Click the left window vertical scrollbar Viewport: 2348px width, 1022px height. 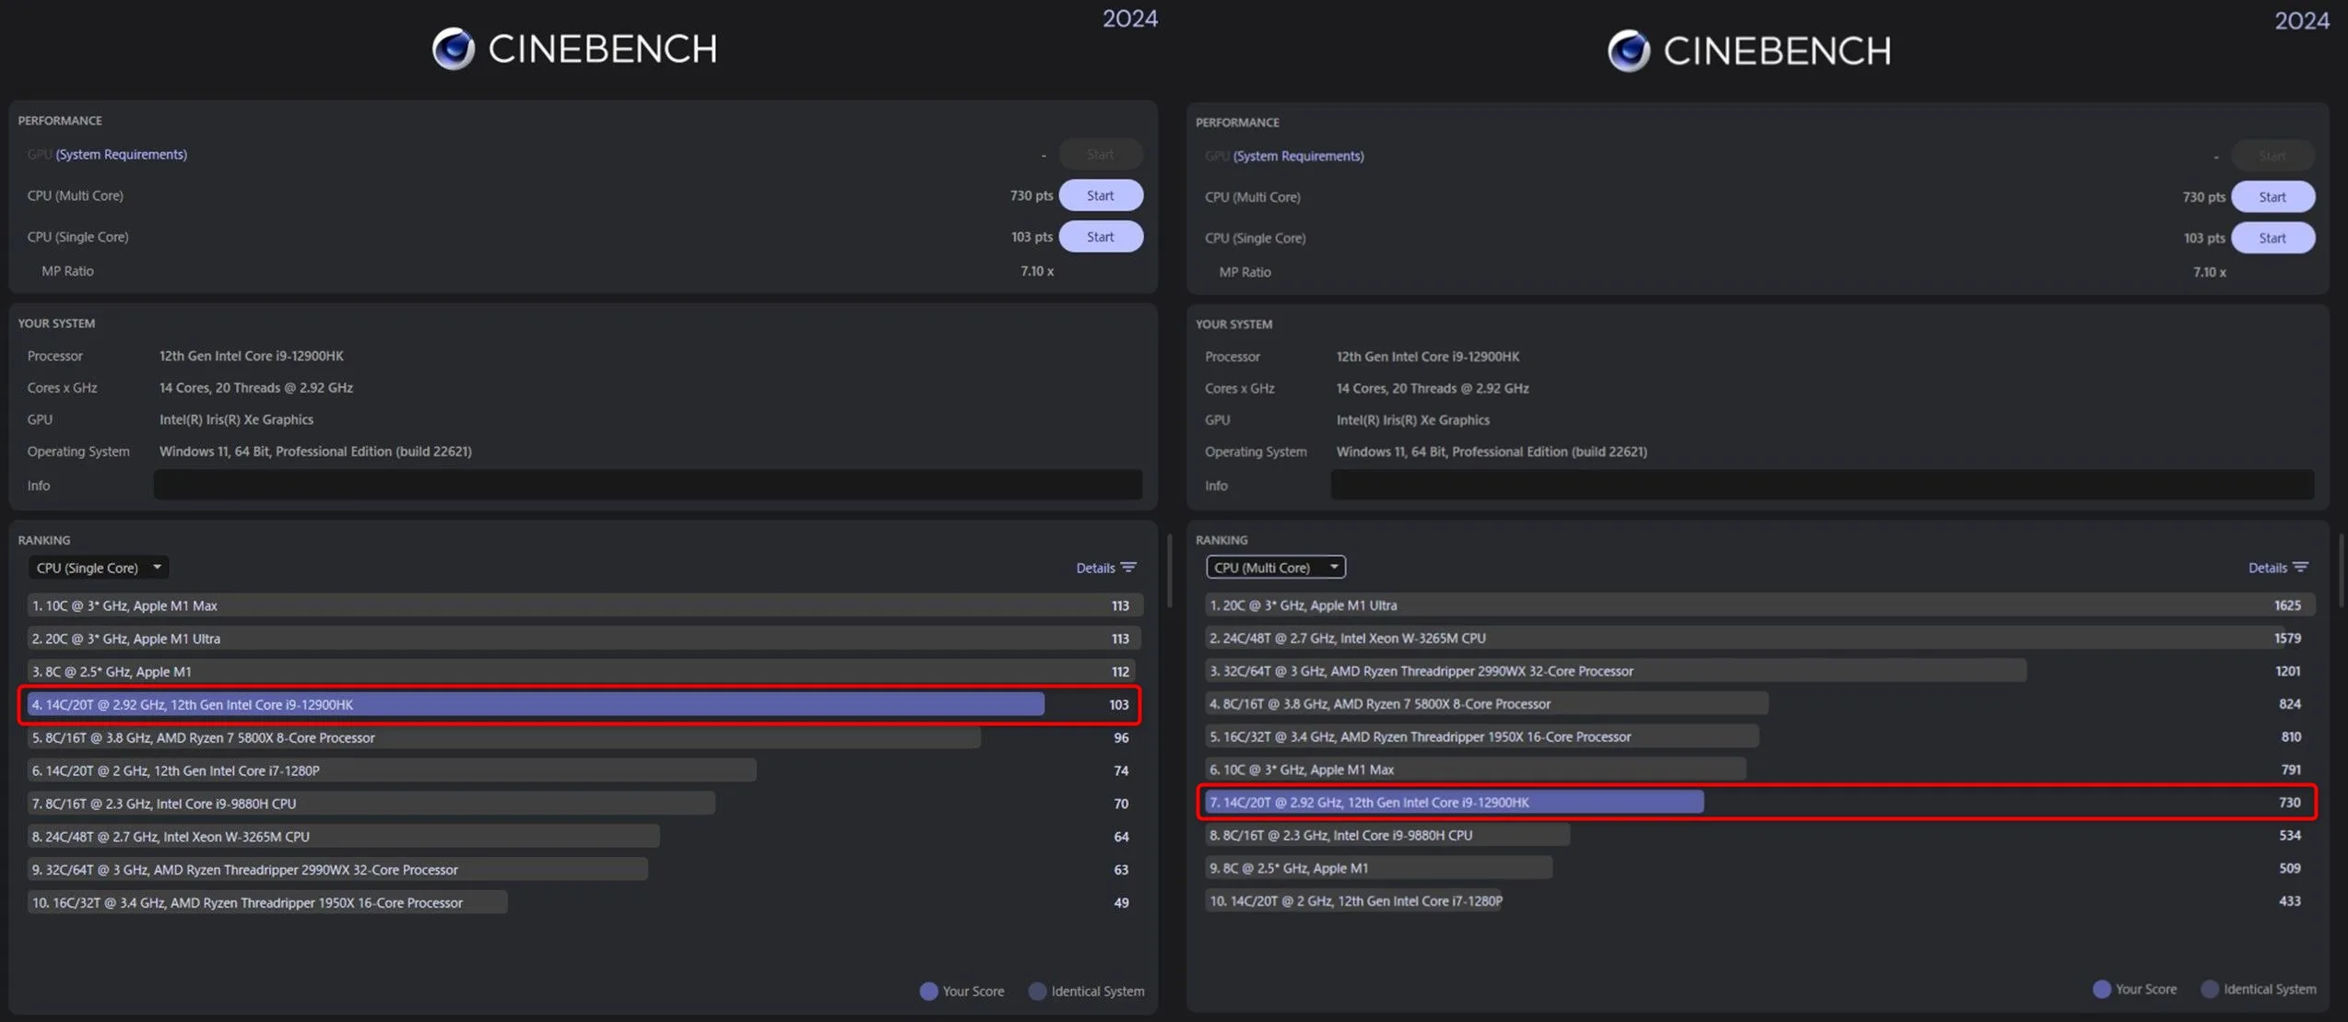pos(1170,571)
